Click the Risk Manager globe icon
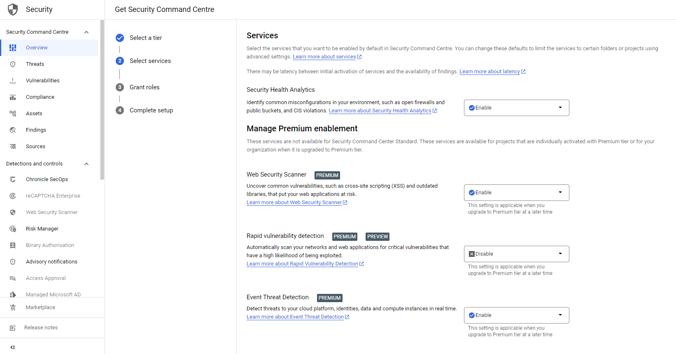The image size is (676, 354). click(13, 229)
